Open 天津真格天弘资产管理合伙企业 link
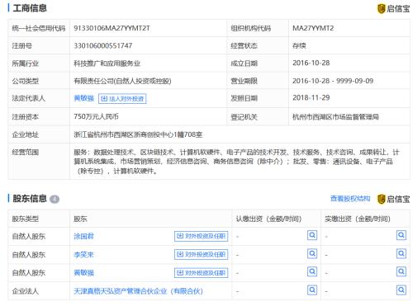The width and height of the screenshot is (413, 306). (x=138, y=291)
